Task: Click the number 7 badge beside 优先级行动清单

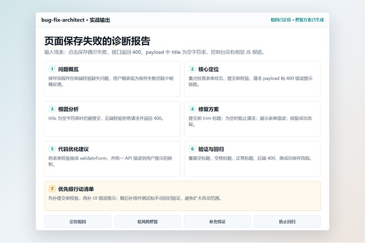Action: point(52,189)
